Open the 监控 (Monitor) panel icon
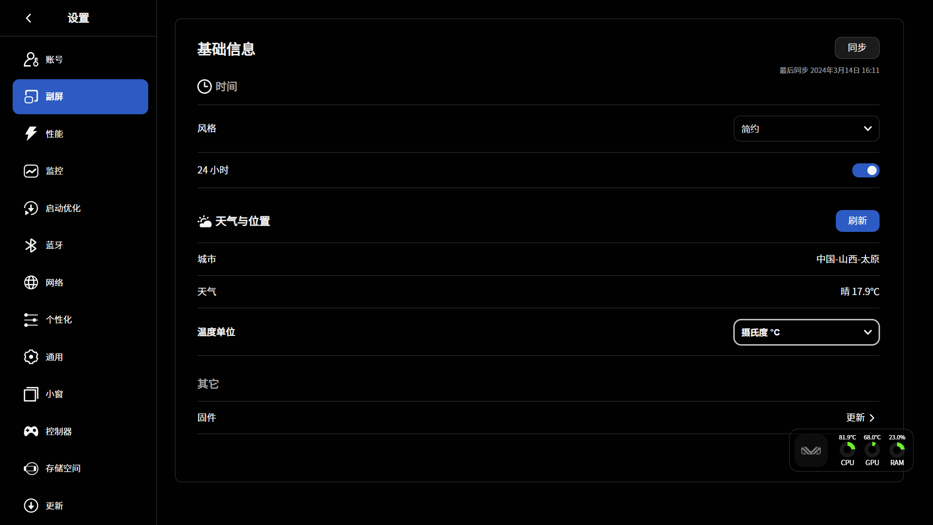 pyautogui.click(x=30, y=171)
